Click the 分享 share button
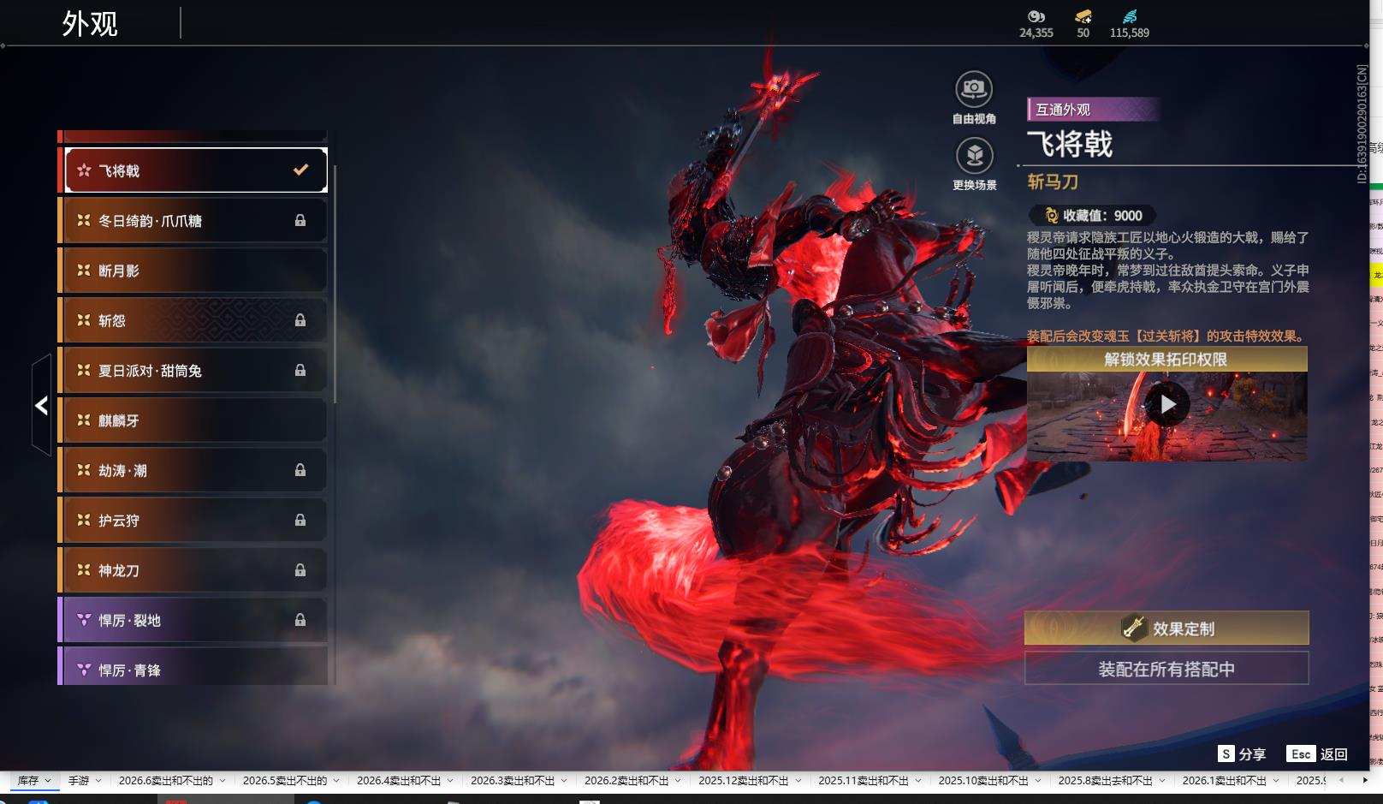The width and height of the screenshot is (1383, 804). tap(1252, 754)
